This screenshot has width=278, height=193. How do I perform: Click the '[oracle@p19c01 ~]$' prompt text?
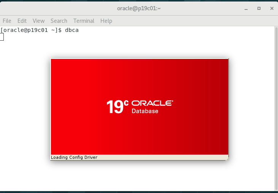31,30
